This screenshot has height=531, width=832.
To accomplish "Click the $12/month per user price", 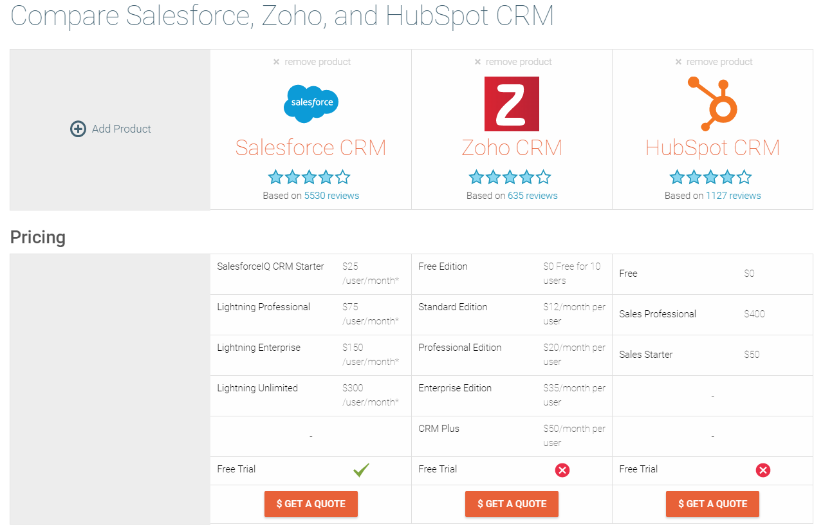I will pos(574,314).
